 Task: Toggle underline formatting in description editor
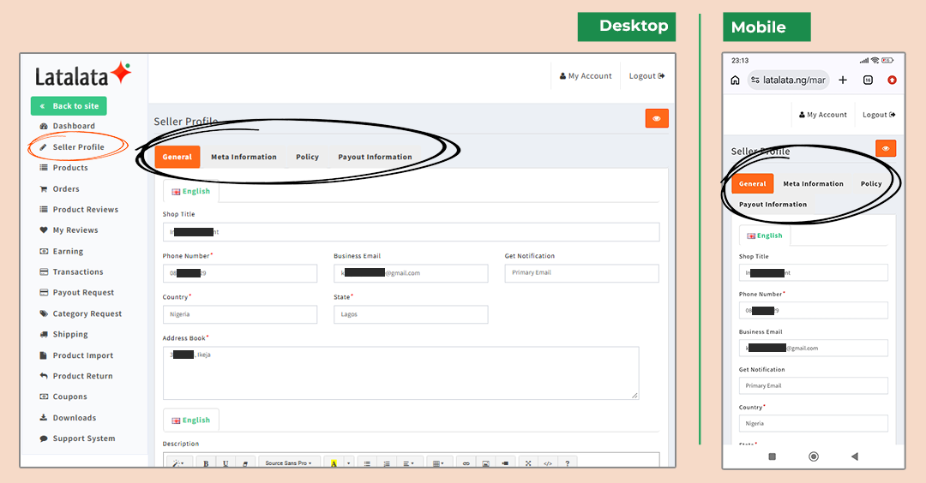click(x=225, y=463)
